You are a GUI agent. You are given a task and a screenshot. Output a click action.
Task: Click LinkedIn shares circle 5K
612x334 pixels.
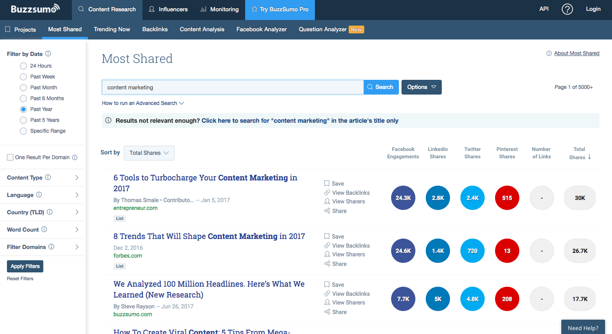(x=438, y=299)
